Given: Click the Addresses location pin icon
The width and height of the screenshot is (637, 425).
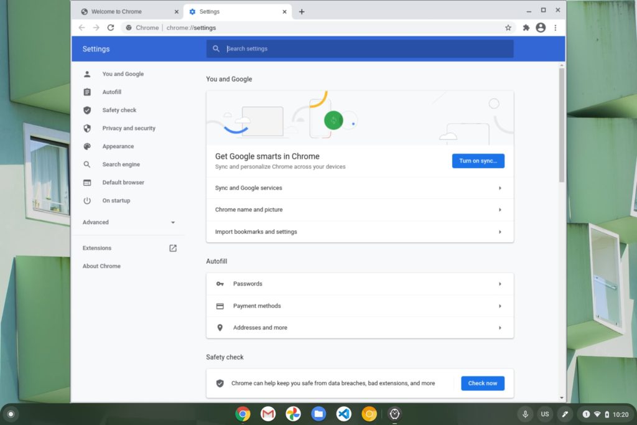Looking at the screenshot, I should click(x=220, y=328).
